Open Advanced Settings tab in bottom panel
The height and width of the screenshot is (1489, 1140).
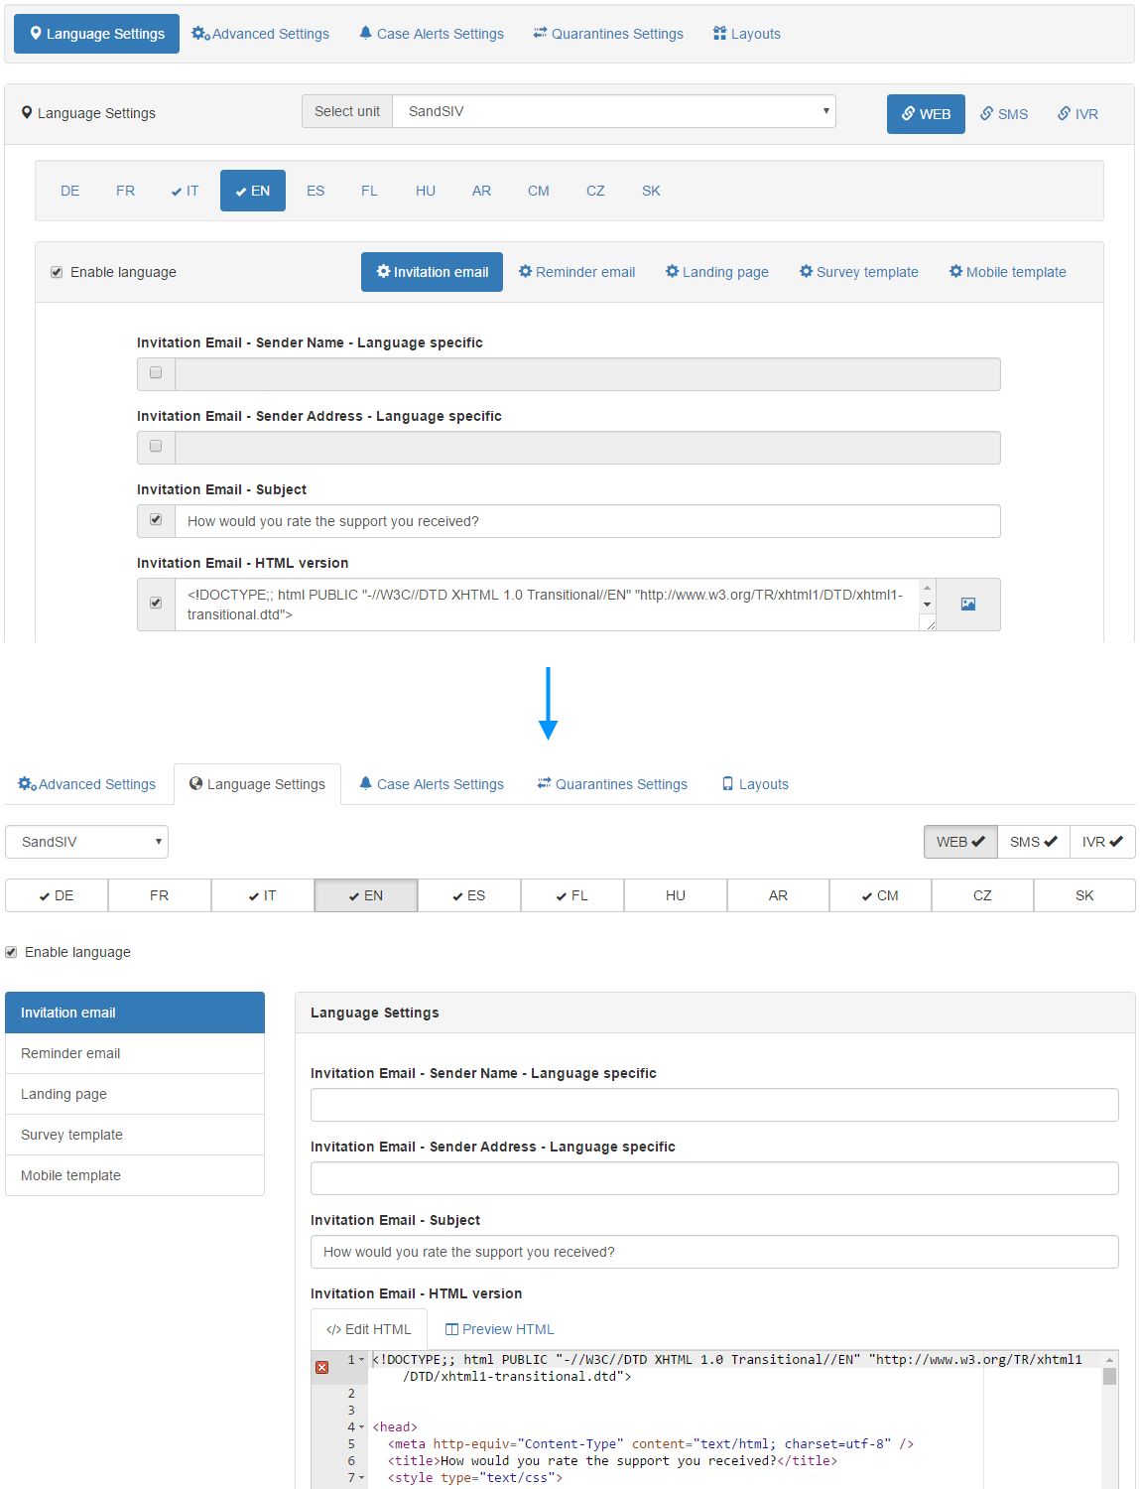pyautogui.click(x=87, y=784)
